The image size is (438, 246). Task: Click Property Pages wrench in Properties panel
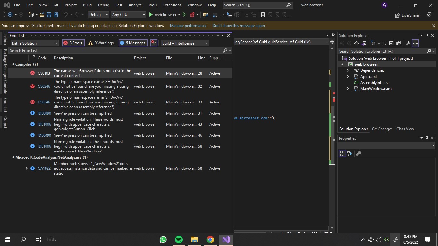[359, 153]
